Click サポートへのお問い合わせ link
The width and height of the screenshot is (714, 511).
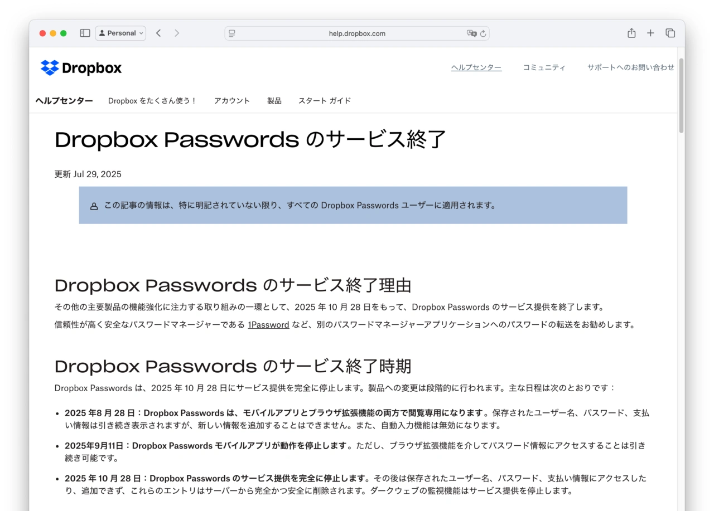coord(630,67)
